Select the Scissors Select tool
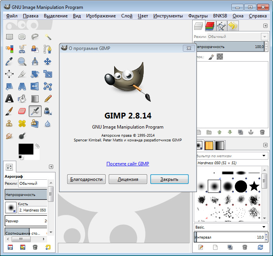 pos(22,49)
